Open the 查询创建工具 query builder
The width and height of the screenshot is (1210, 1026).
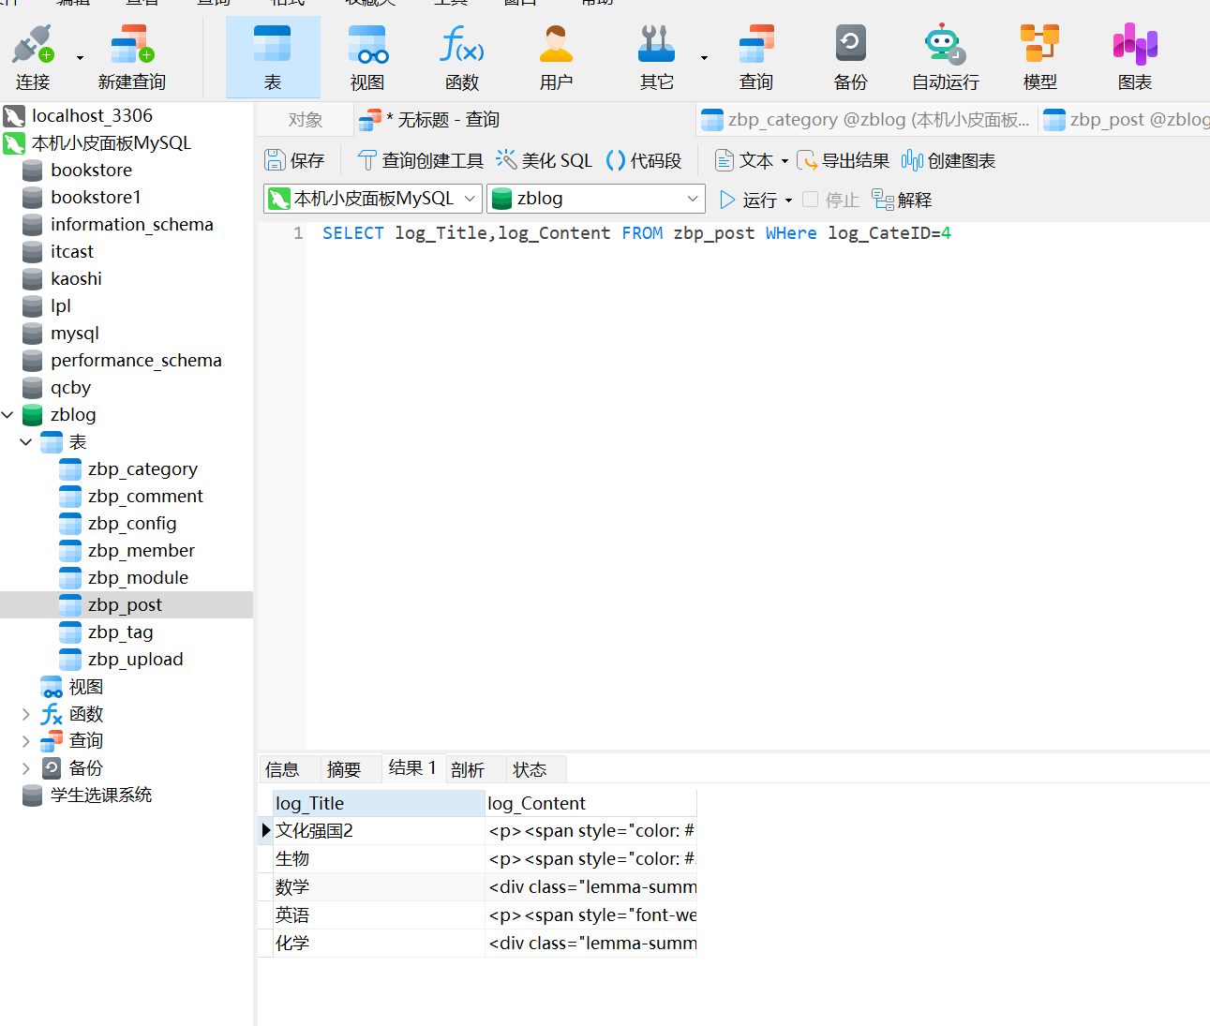point(420,161)
